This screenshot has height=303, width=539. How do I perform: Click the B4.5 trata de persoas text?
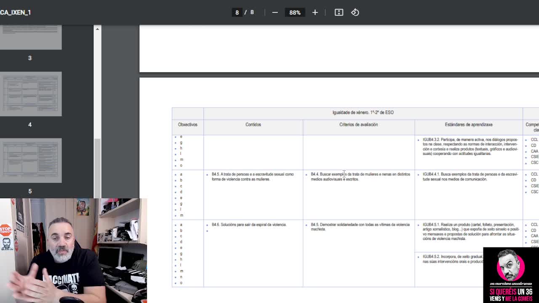click(x=253, y=177)
